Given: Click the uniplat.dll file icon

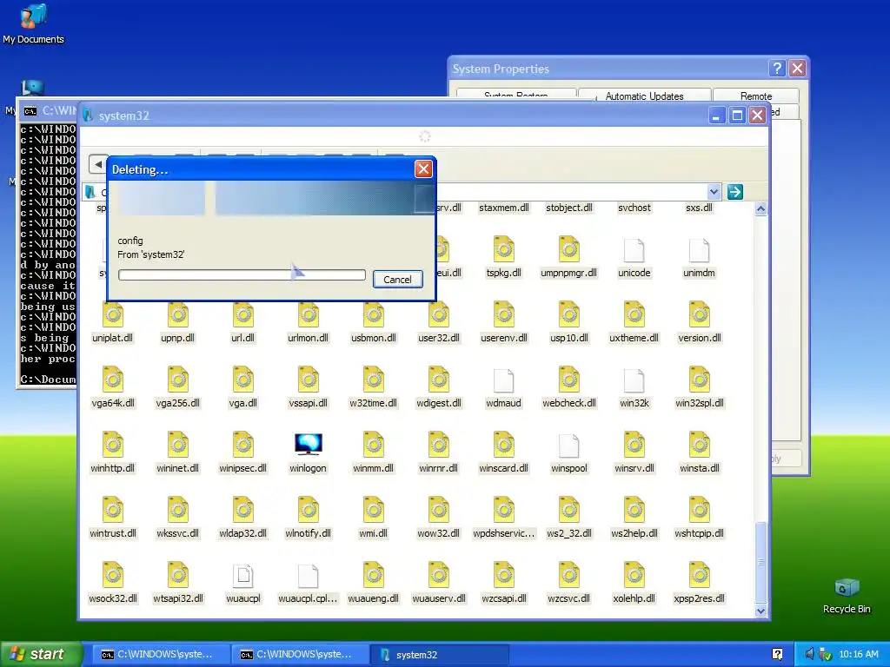Looking at the screenshot, I should coord(112,314).
